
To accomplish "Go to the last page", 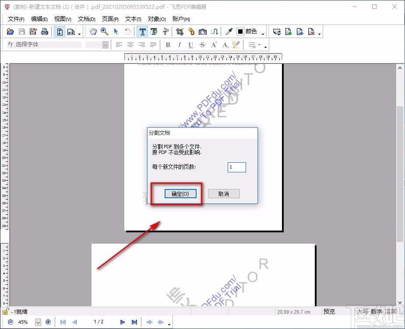I will tap(134, 322).
